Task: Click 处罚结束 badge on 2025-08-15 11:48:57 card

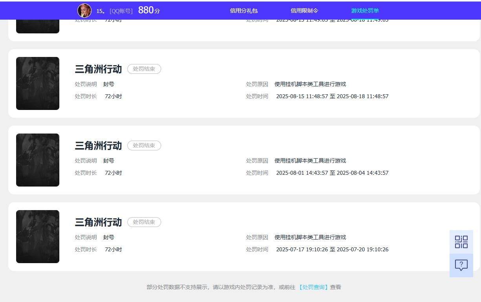Action: coord(144,69)
